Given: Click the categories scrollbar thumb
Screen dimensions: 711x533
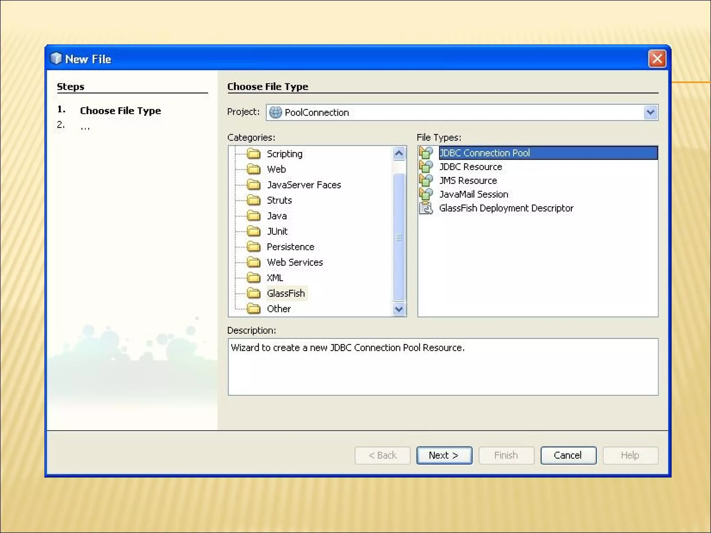Looking at the screenshot, I should (399, 237).
